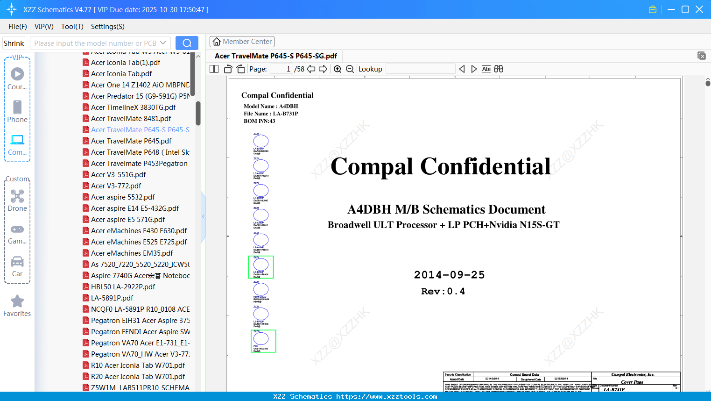Select the Acer TravelMate P645-S P645-SG.pdf tab
The width and height of the screenshot is (711, 401).
(x=276, y=56)
